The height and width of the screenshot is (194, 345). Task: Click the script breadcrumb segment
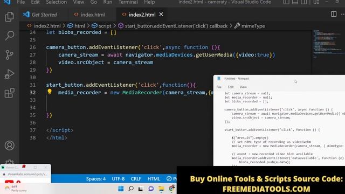click(105, 26)
